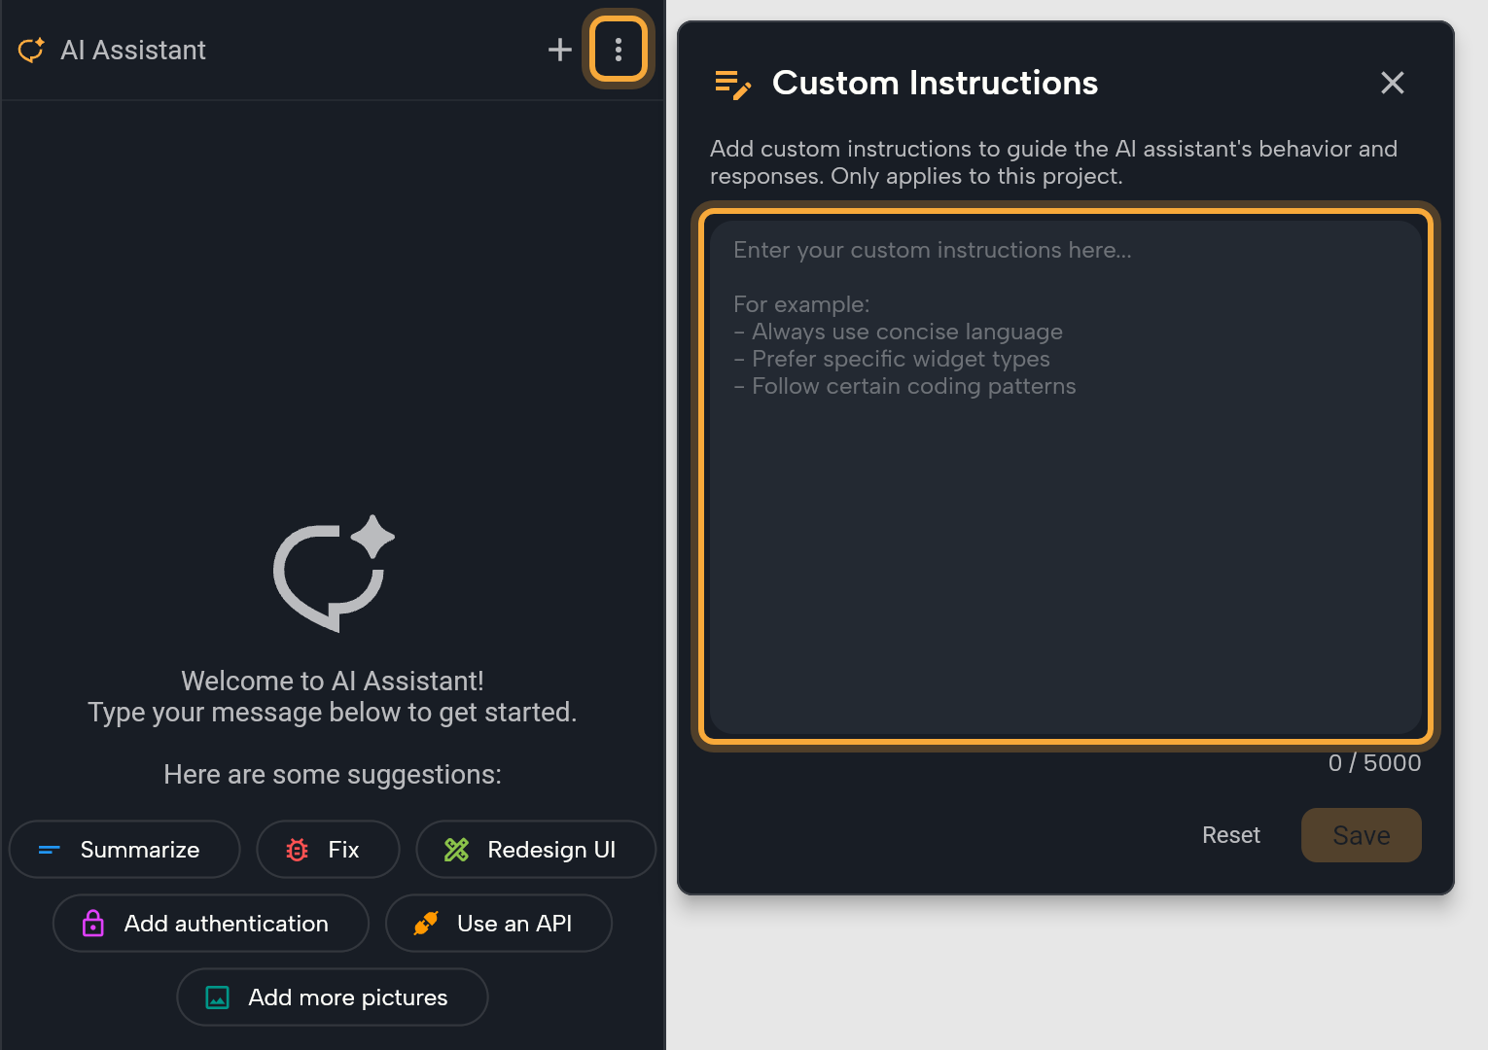
Task: Select the Use an API suggestion
Action: pyautogui.click(x=499, y=924)
